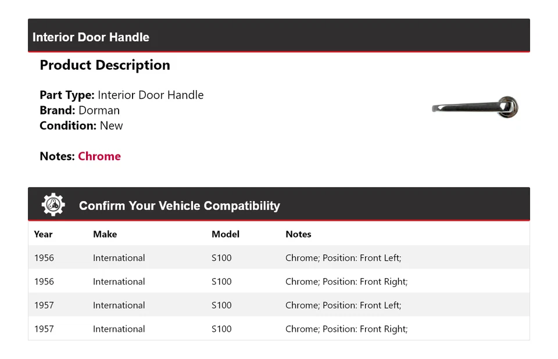
Task: Click the Year column header
Action: [x=43, y=234]
